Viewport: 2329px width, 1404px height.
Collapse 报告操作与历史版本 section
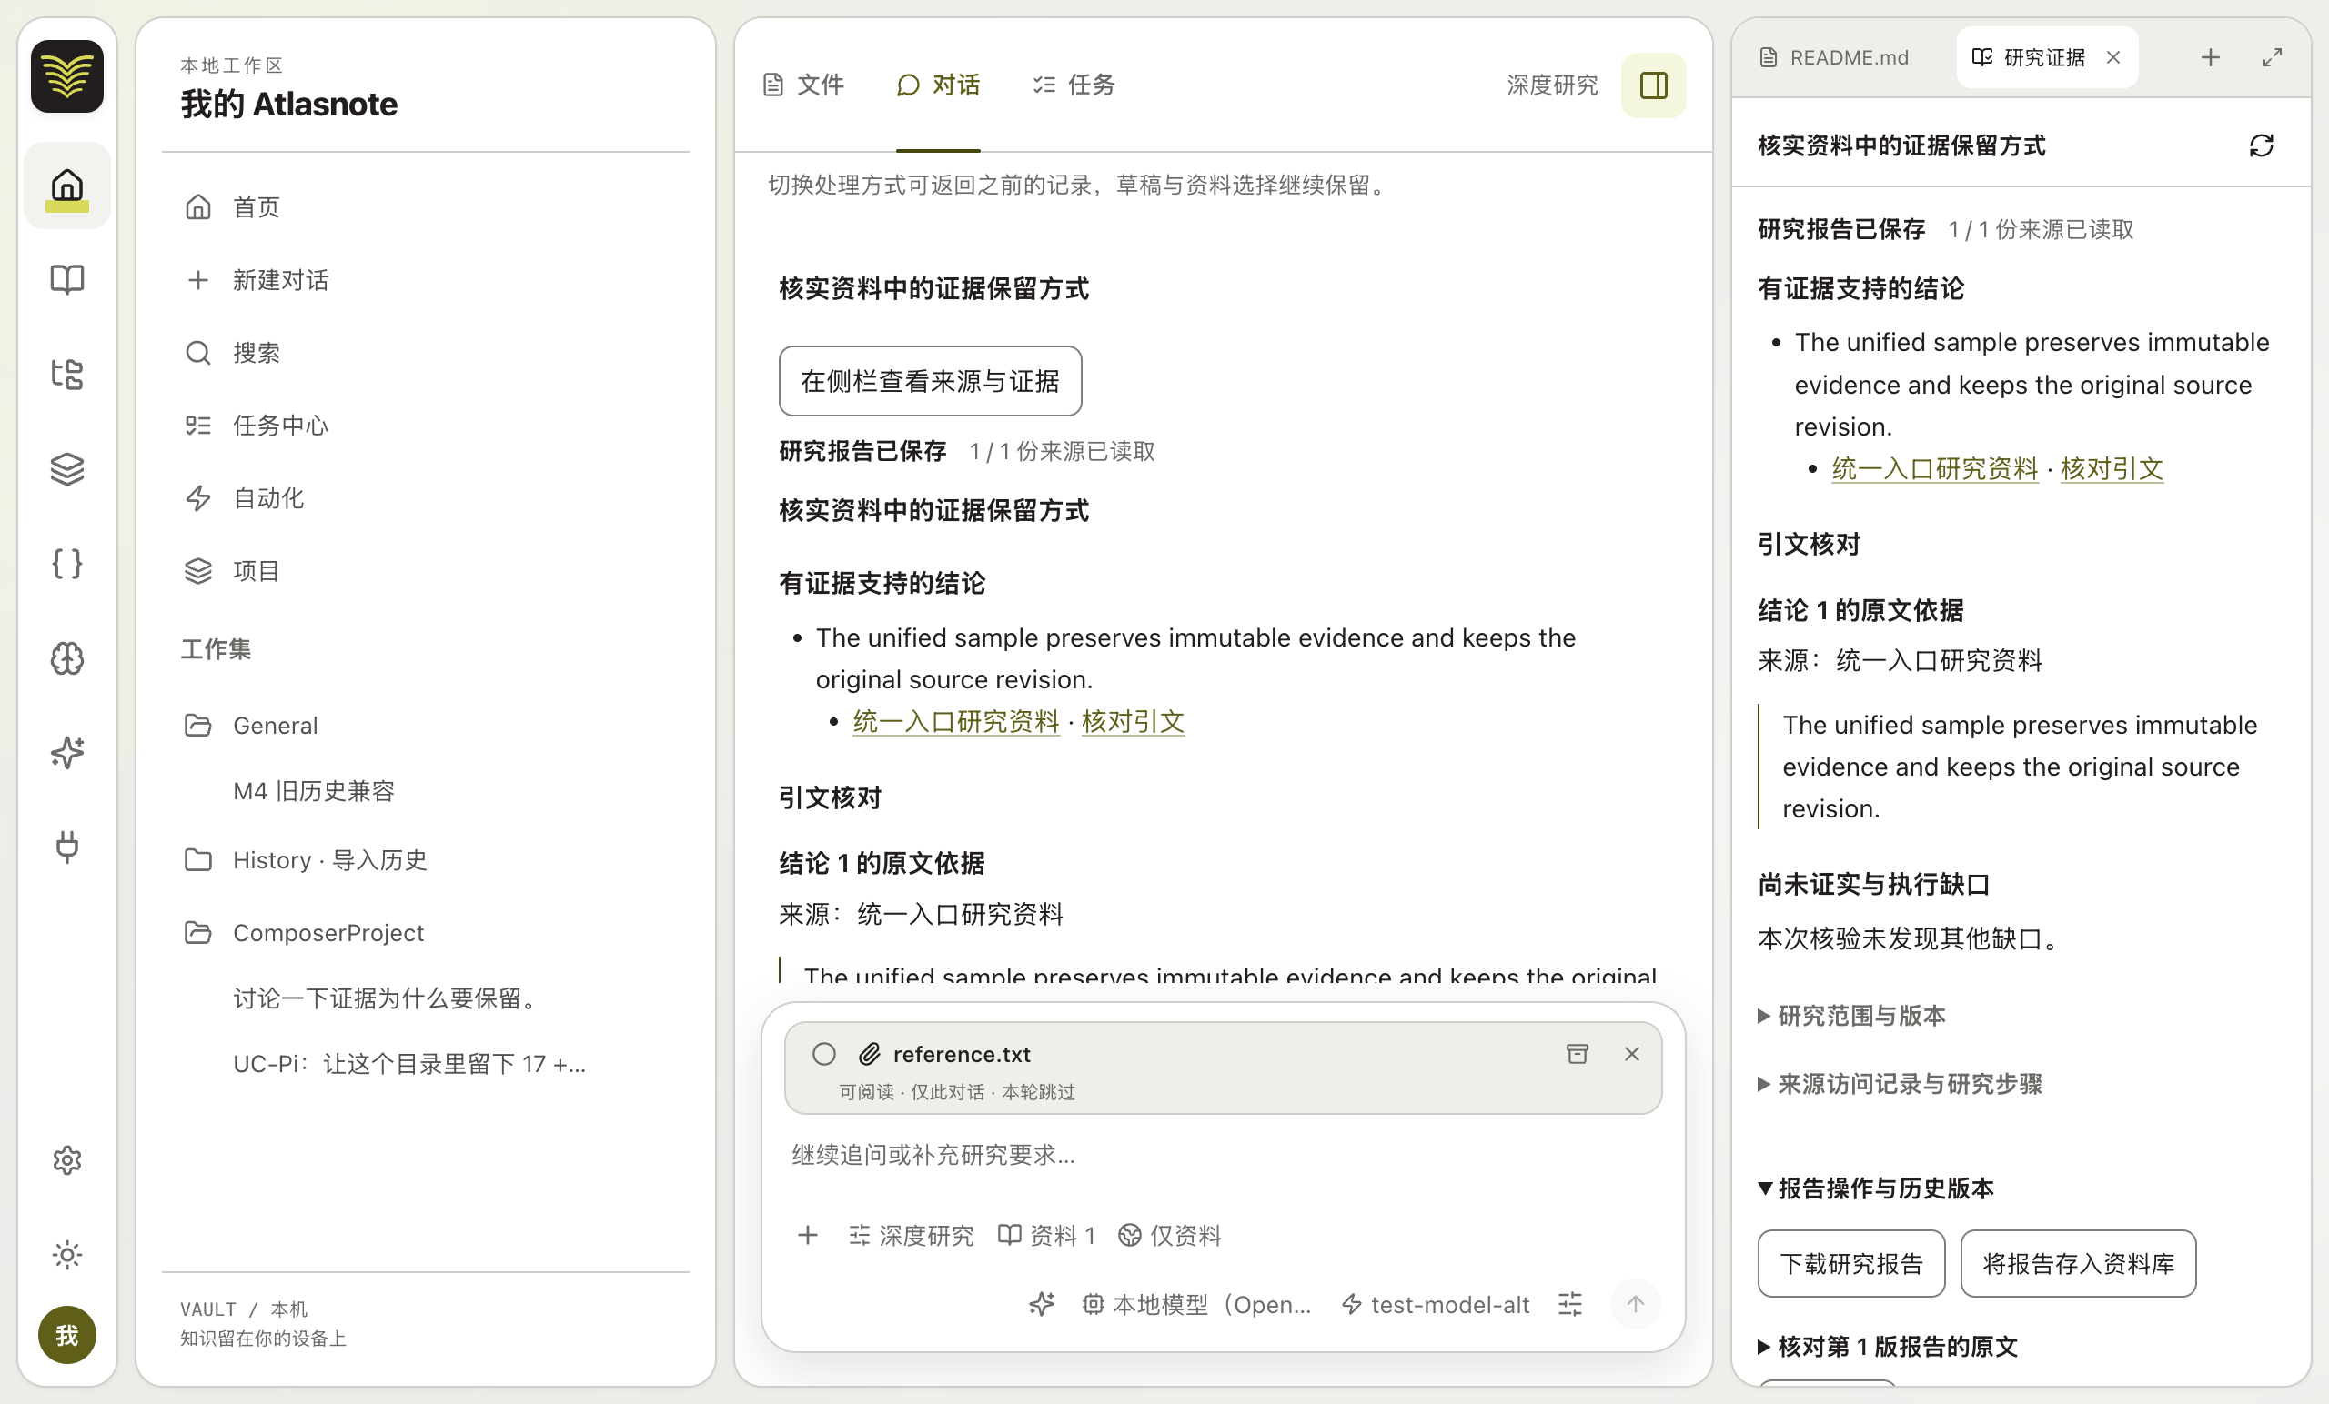(1875, 1188)
